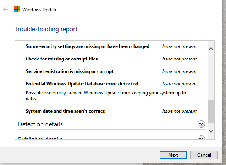The height and width of the screenshot is (165, 226).
Task: Click the Windows Update colored logo icon
Action: [x=17, y=9]
